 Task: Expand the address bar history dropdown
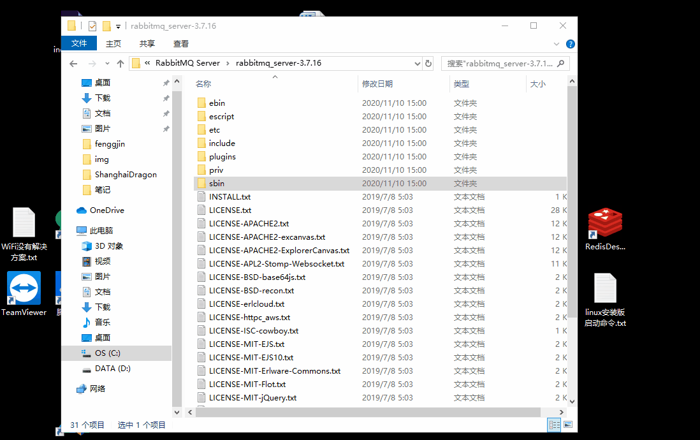pyautogui.click(x=417, y=63)
